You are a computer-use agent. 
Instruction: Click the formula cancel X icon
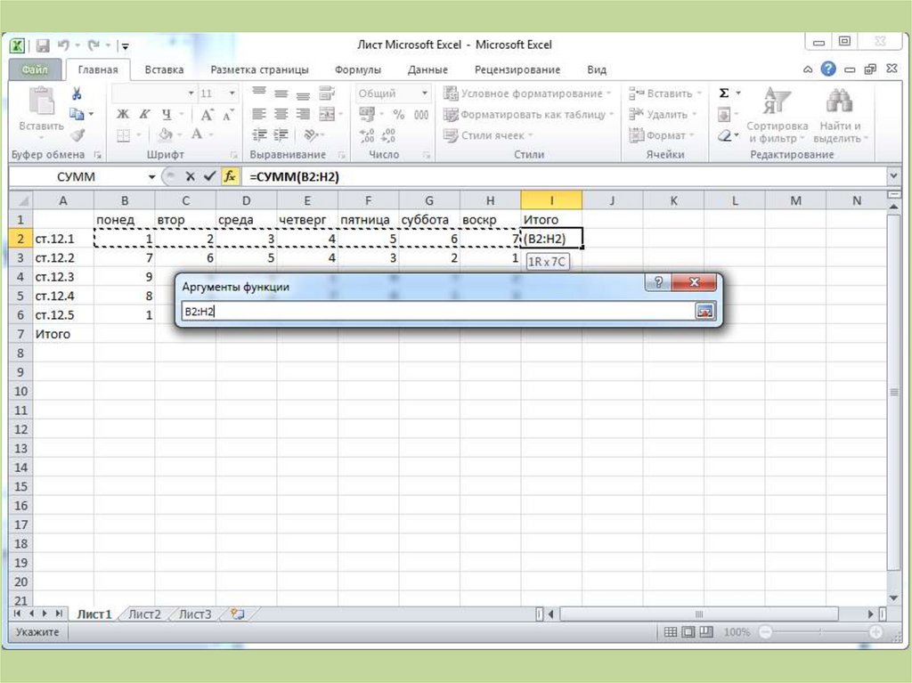[190, 176]
